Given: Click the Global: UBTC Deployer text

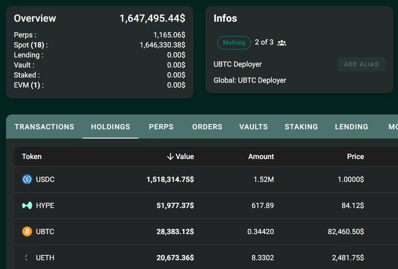Looking at the screenshot, I should click(250, 80).
